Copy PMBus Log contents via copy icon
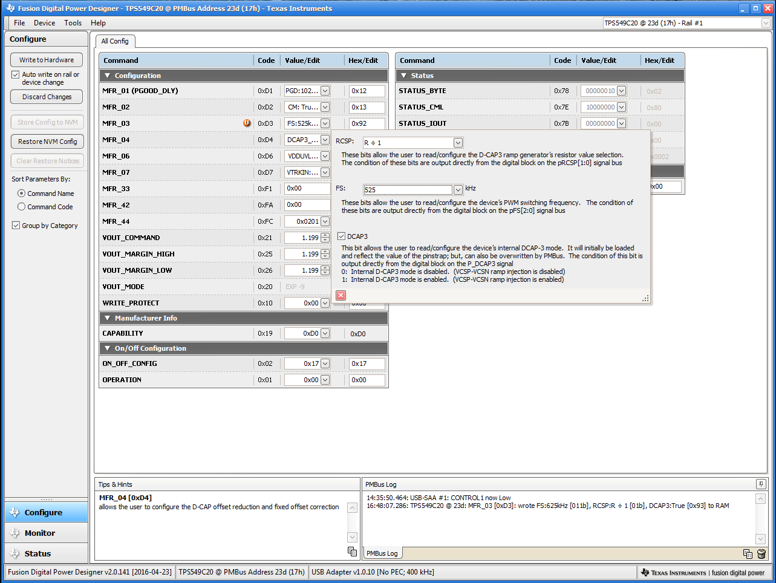 point(748,554)
